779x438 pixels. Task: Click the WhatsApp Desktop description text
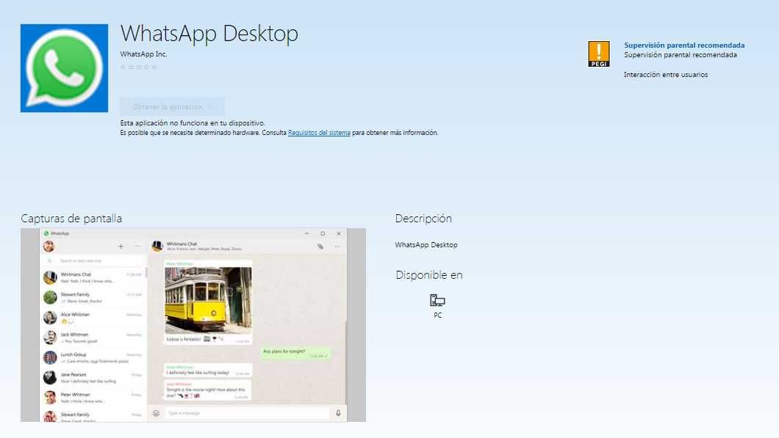(426, 245)
